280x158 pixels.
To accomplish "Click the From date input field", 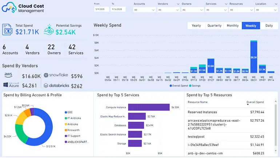I will tap(101, 9).
